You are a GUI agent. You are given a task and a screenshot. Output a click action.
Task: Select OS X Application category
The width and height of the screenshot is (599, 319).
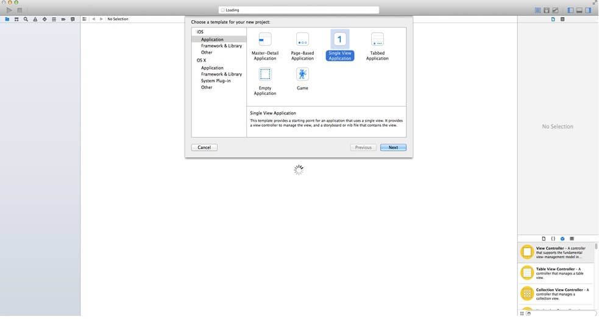212,68
